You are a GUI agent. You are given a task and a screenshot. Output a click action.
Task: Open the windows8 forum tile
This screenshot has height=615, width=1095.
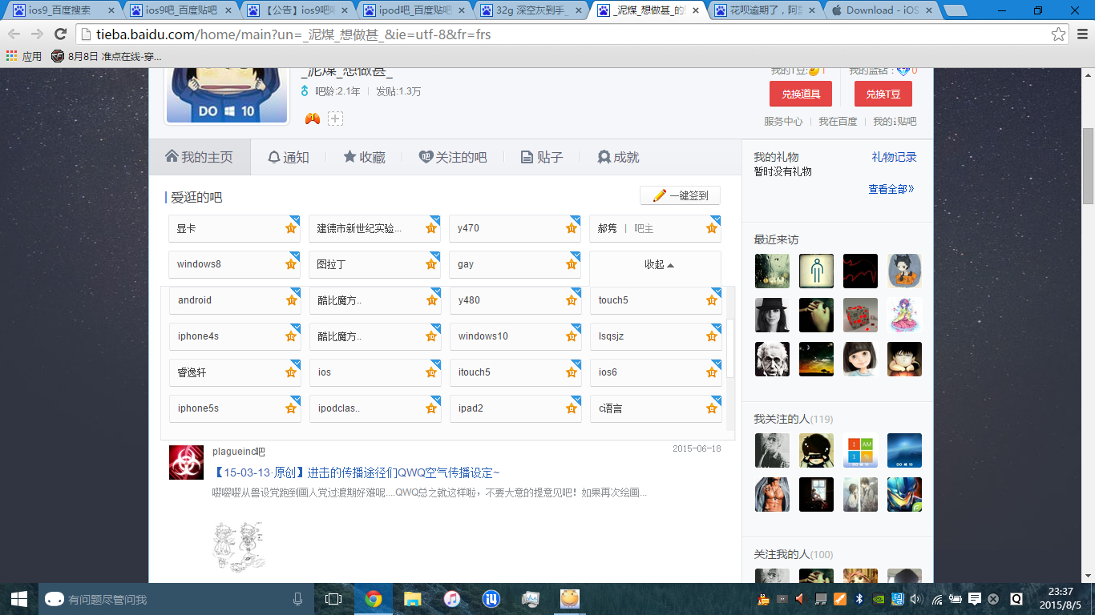coord(235,264)
